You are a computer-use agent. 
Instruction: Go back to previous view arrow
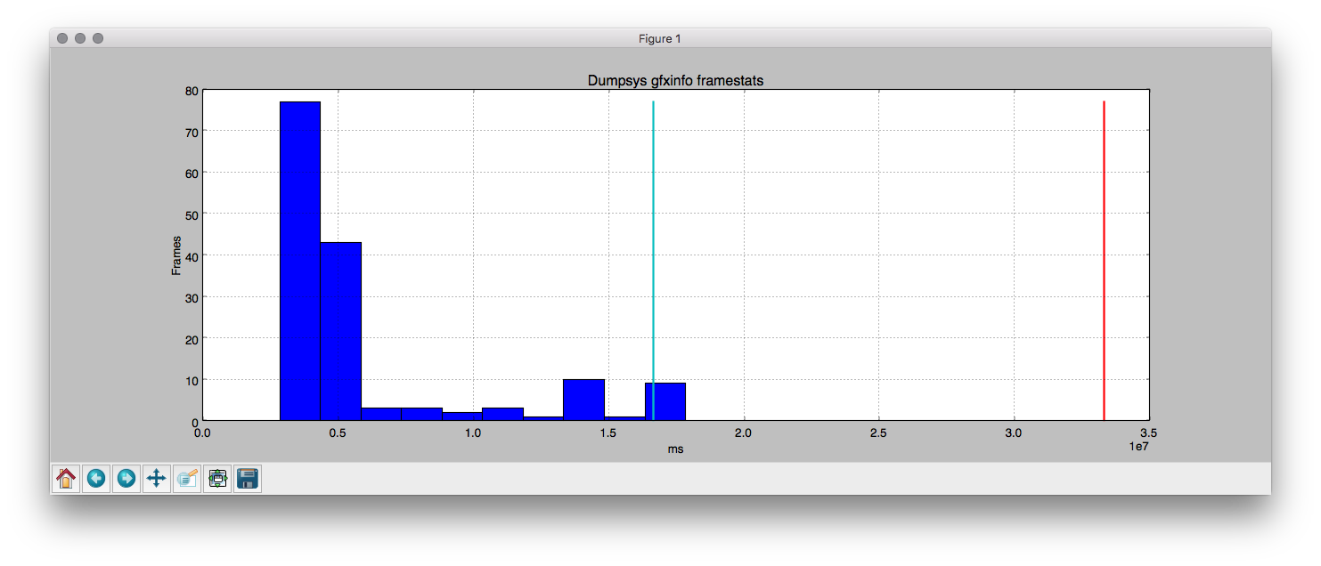(96, 479)
